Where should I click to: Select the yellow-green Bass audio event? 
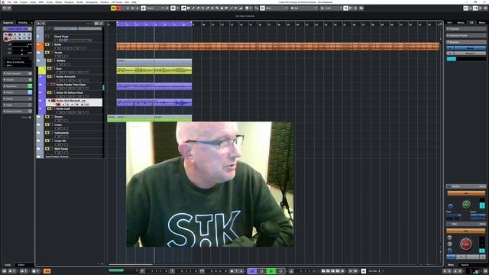154,70
